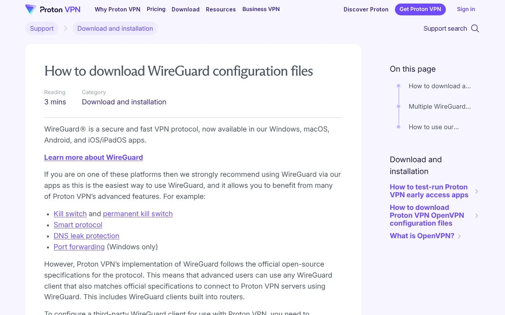505x315 pixels.
Task: Open Download and installation category link
Action: tap(124, 102)
